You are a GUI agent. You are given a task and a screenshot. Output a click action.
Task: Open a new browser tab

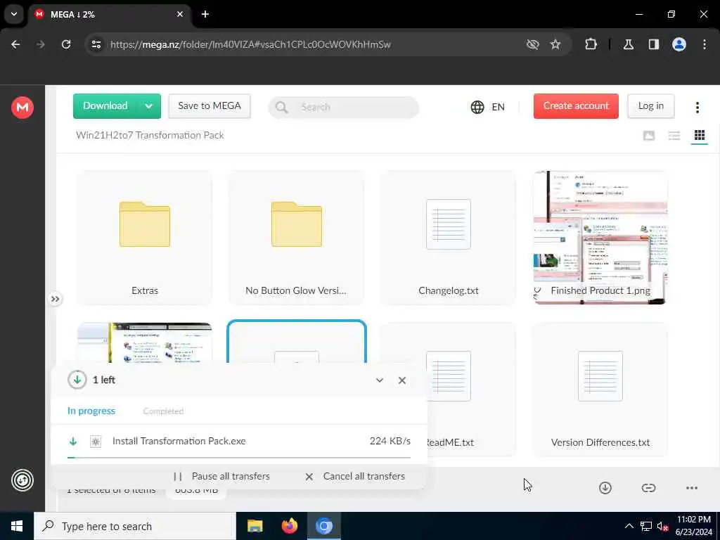click(x=205, y=14)
